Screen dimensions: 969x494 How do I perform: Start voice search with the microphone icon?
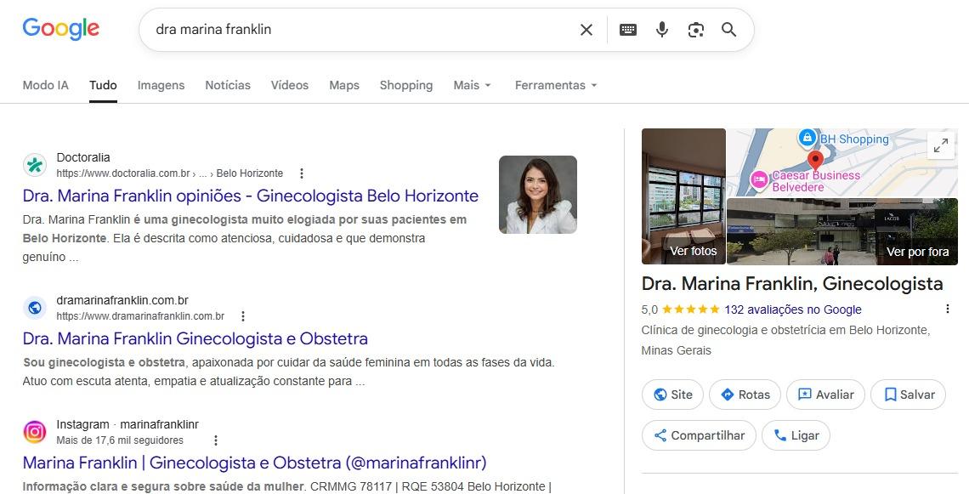click(x=662, y=30)
